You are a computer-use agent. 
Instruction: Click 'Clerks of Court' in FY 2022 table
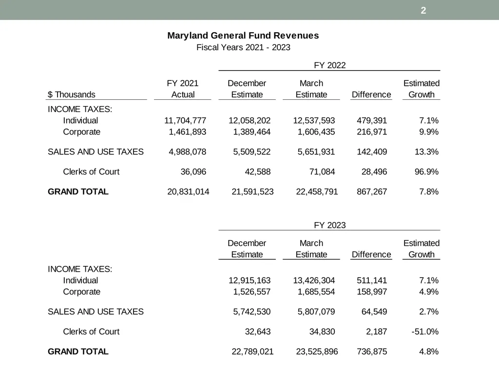[91, 172]
